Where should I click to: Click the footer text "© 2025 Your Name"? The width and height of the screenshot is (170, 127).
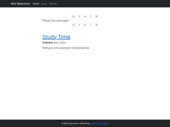pyautogui.click(x=70, y=123)
